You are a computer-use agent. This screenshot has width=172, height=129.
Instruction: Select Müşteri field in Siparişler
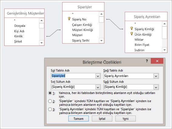point(77,35)
